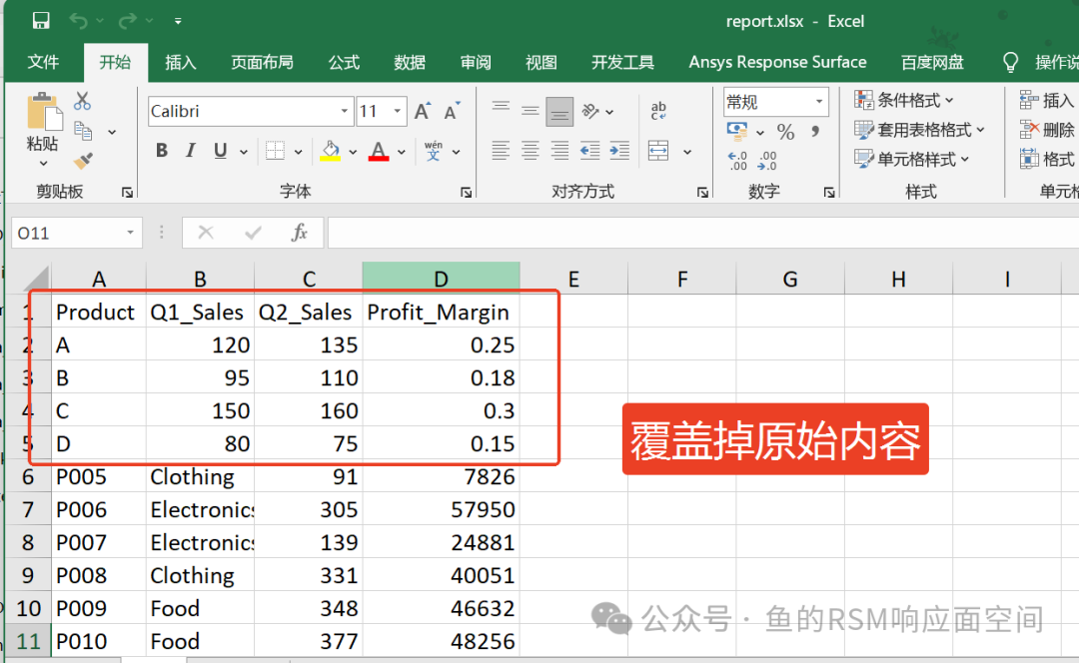Open the 套用表格格式 menu
This screenshot has width=1079, height=663.
tap(919, 130)
